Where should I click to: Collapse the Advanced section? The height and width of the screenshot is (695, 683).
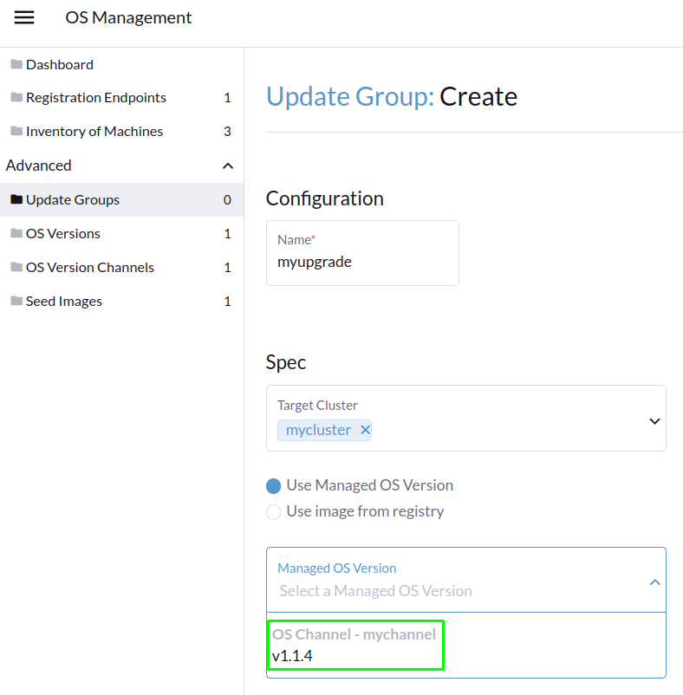click(228, 166)
